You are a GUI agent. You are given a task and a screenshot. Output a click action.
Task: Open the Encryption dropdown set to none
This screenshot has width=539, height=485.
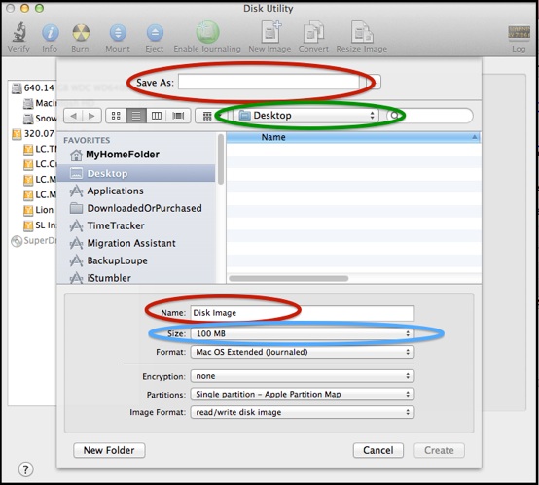coord(303,376)
